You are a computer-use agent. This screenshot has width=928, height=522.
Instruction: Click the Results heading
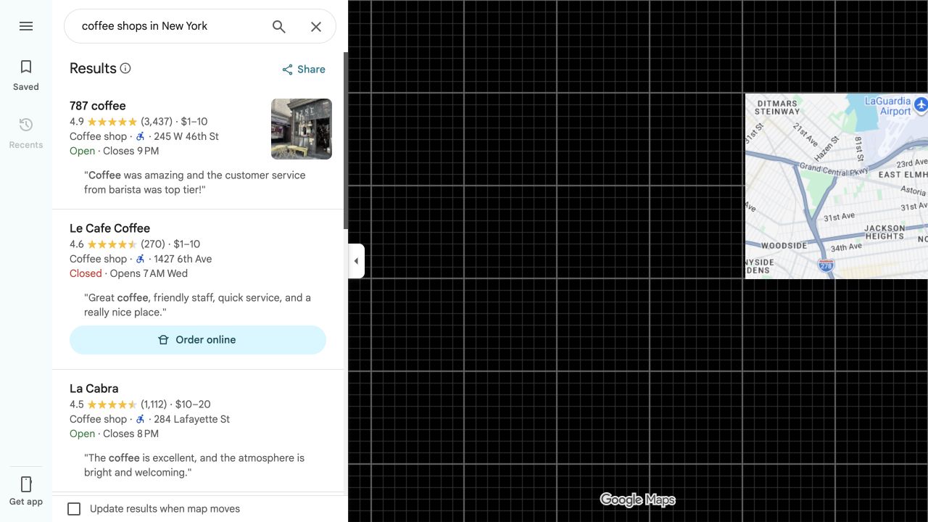pyautogui.click(x=93, y=68)
